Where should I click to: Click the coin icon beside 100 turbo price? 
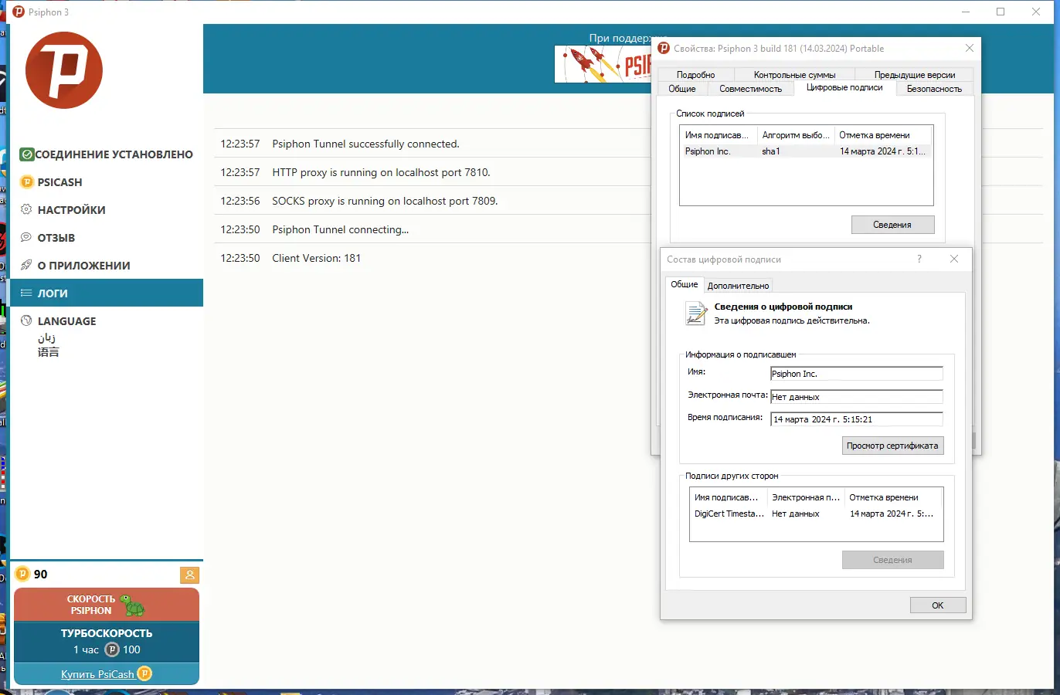pyautogui.click(x=112, y=649)
